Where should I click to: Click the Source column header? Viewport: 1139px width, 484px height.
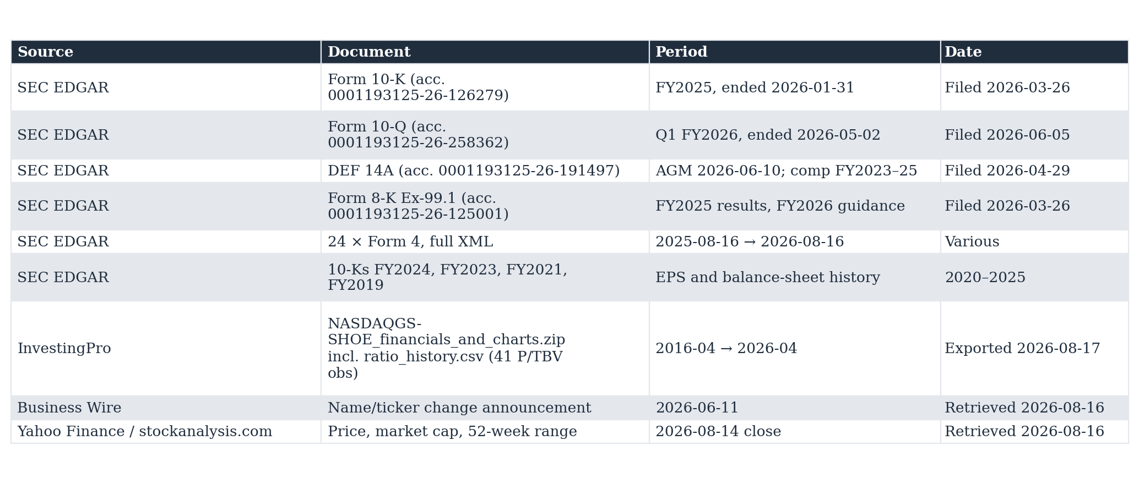[166, 52]
